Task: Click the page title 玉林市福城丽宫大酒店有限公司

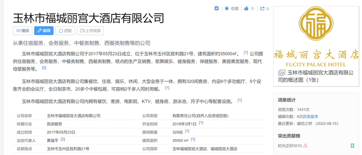Action: coord(88,19)
